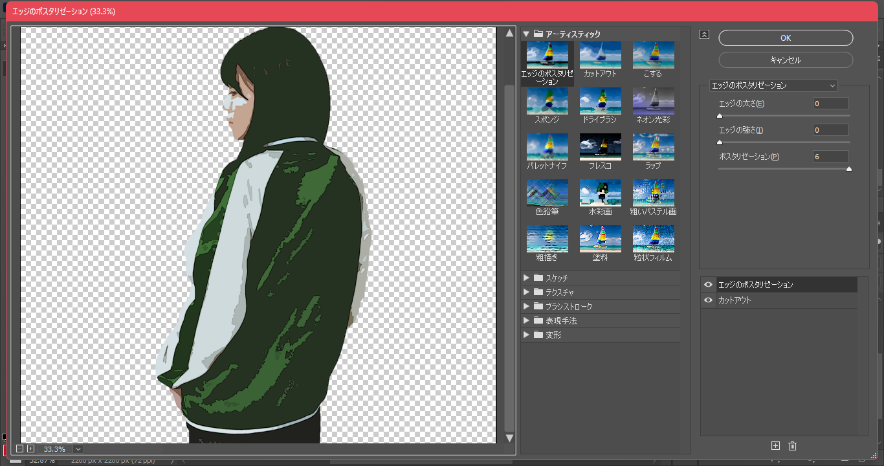Apply the 水彩画 filter thumbnail

[x=600, y=194]
